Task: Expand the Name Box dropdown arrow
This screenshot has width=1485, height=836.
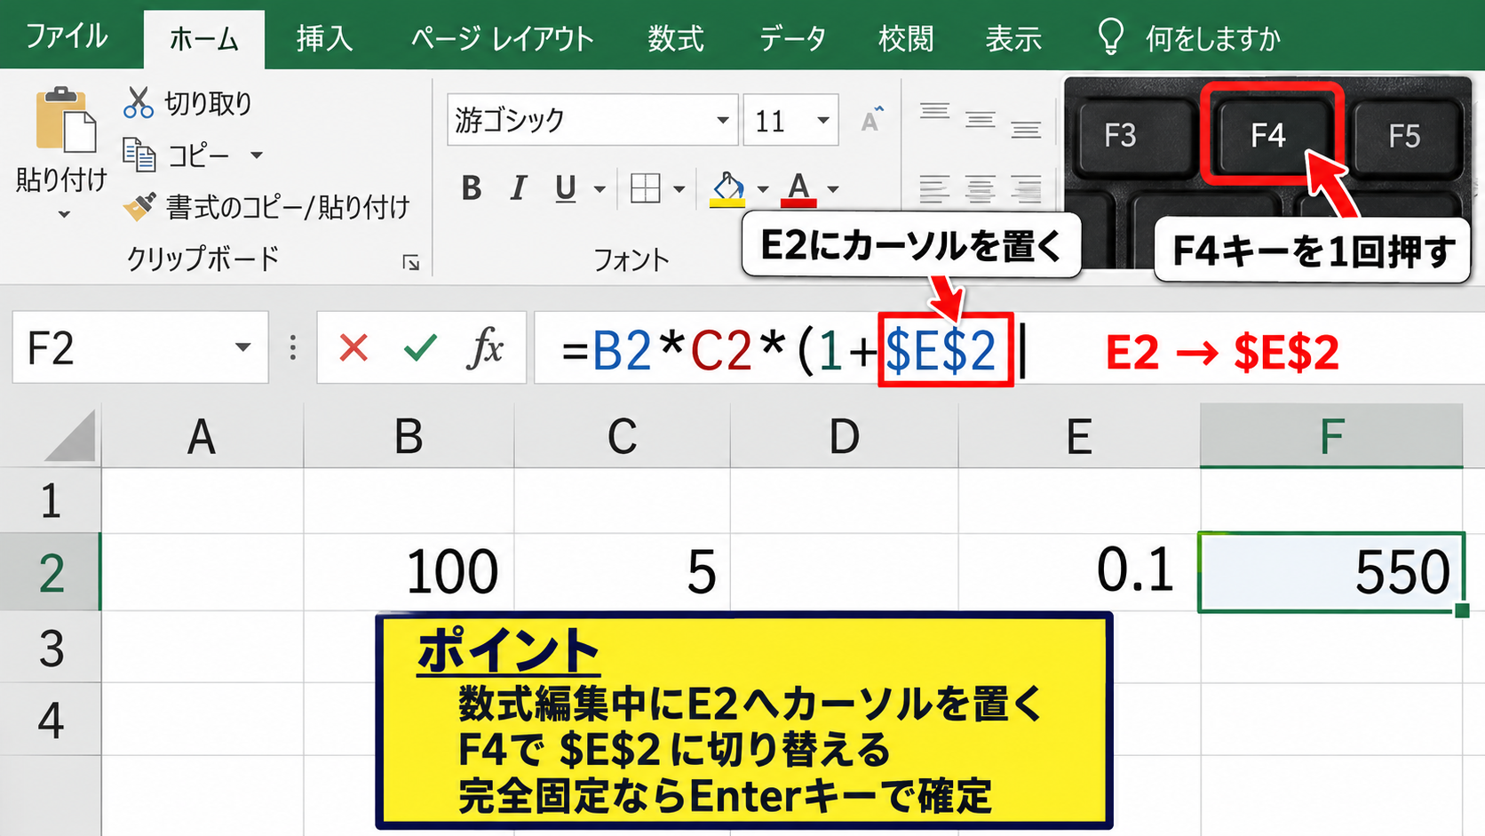Action: coord(242,347)
